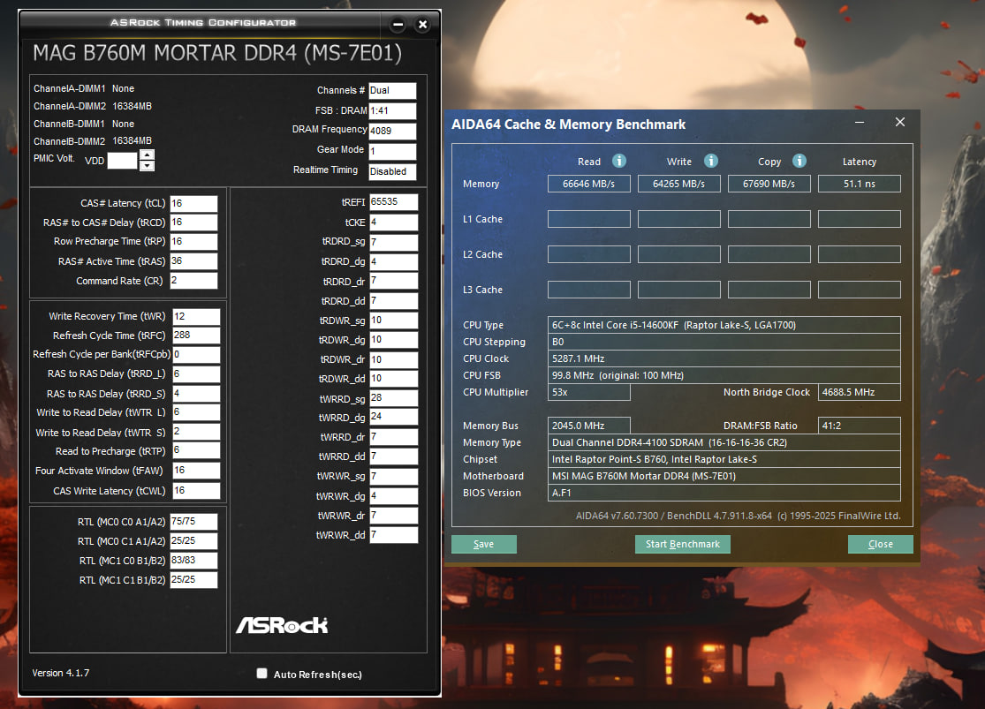
Task: Click the Gear Mode field
Action: 392,151
